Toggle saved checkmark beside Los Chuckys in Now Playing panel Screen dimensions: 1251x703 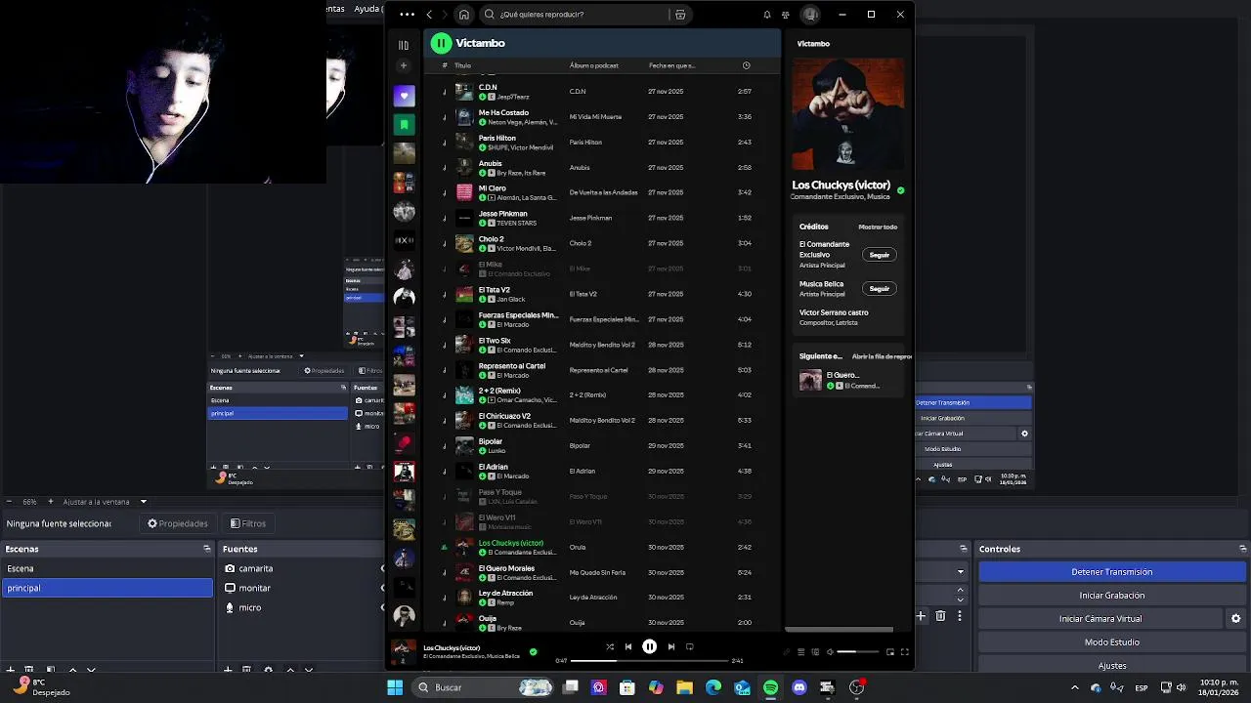pyautogui.click(x=901, y=190)
